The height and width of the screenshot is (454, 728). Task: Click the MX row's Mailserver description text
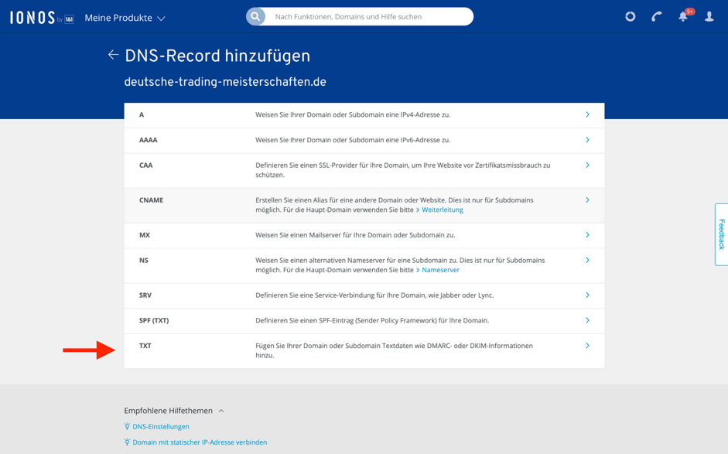(x=355, y=235)
